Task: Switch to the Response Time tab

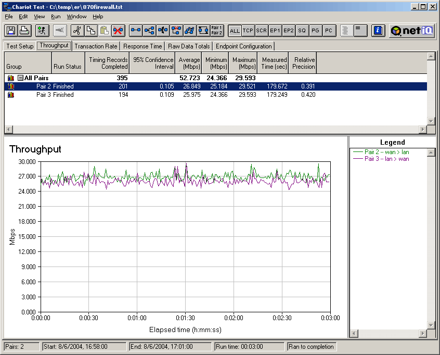Action: pos(143,46)
